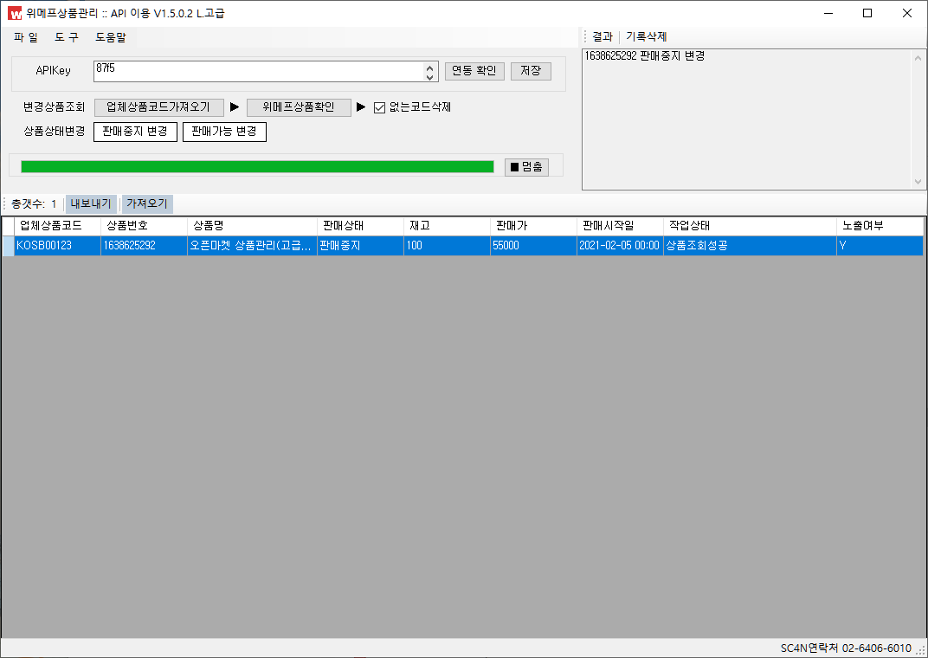The image size is (928, 658).
Task: Sort by 판매시작일 column header
Action: point(620,226)
